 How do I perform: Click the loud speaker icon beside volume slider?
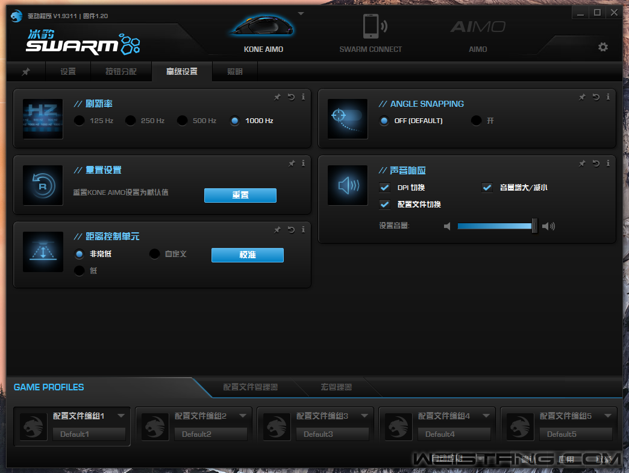point(548,226)
